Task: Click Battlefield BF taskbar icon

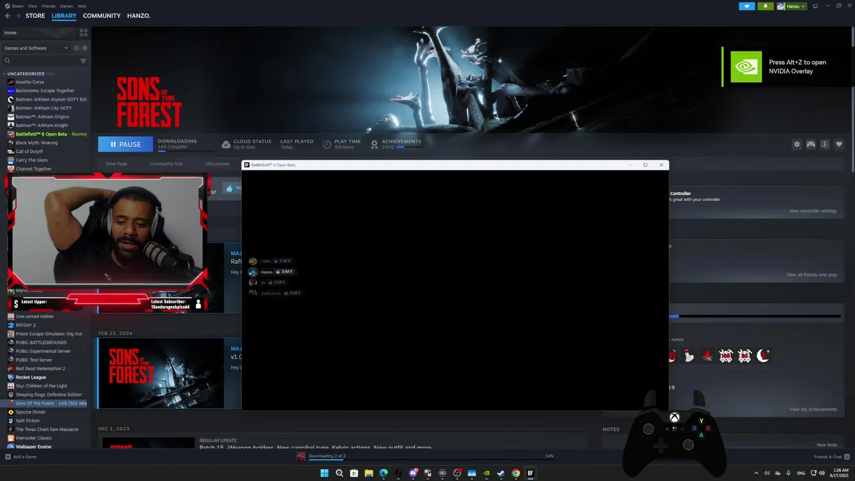Action: point(531,473)
